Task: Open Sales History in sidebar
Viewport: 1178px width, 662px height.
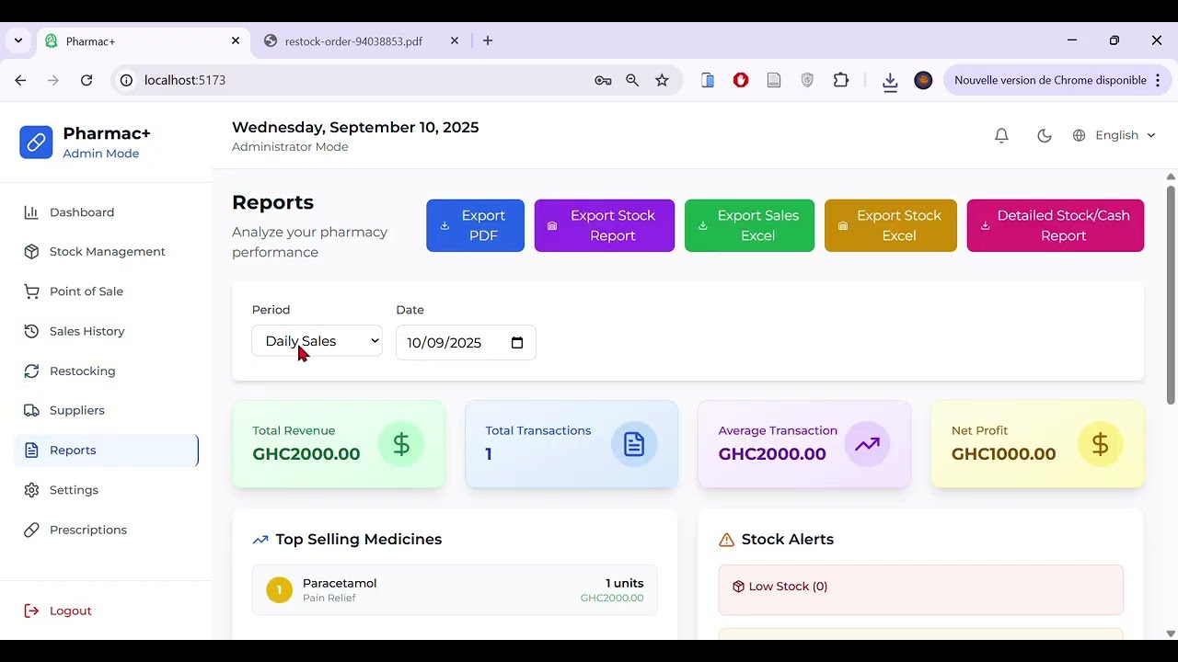Action: point(106,331)
